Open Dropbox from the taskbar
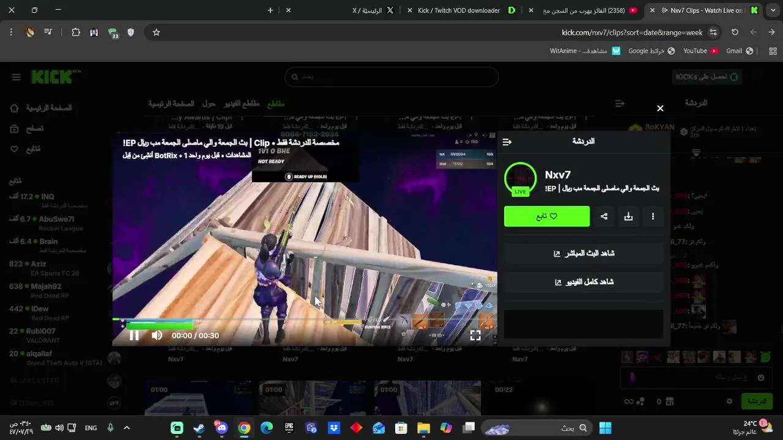 tap(334, 428)
